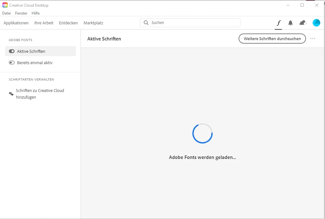Click Adobe Fonts werden geladen text
325x219 pixels.
[203, 157]
